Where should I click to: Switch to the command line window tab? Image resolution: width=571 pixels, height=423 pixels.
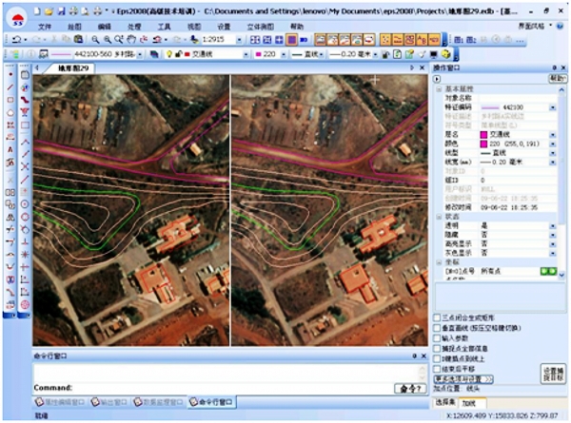pyautogui.click(x=211, y=402)
